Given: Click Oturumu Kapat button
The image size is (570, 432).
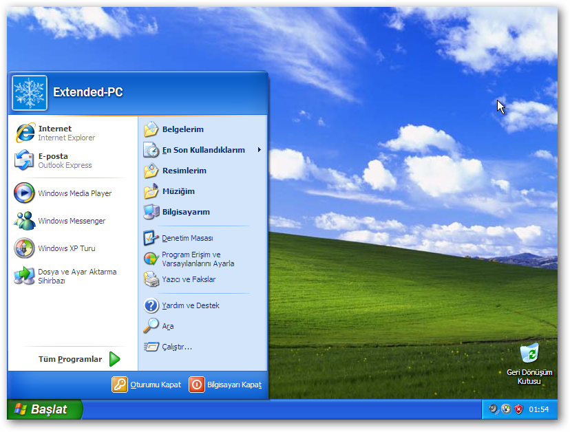Looking at the screenshot, I should pyautogui.click(x=147, y=385).
